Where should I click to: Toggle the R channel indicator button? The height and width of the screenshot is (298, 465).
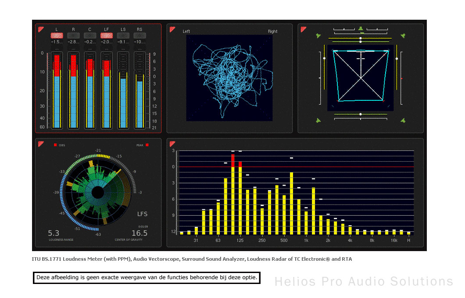pos(73,35)
